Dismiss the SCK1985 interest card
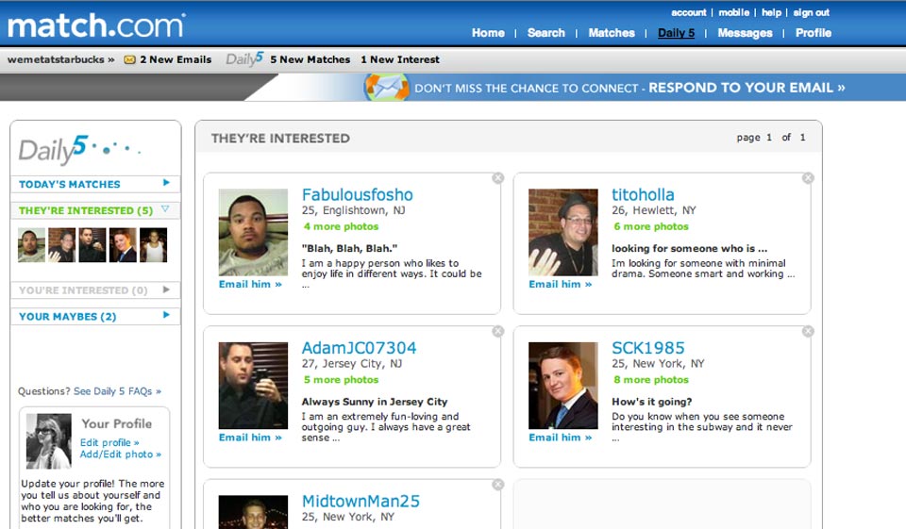Viewport: 906px width, 529px height. pos(808,331)
